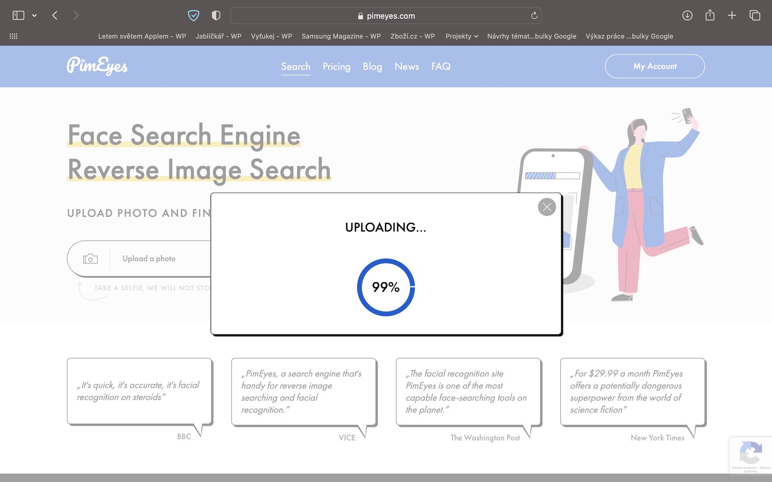Go back using the browser back arrow

pyautogui.click(x=55, y=16)
